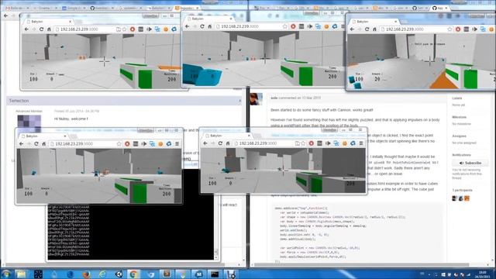Go back in top-right Babylon window

coord(353,29)
